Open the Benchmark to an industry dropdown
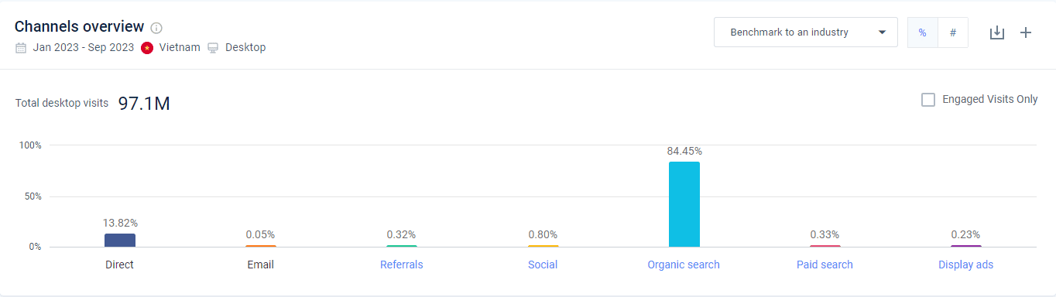Viewport: 1056px width, 297px height. coord(806,32)
